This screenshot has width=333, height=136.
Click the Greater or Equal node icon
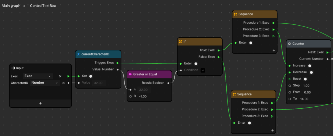(x=130, y=74)
